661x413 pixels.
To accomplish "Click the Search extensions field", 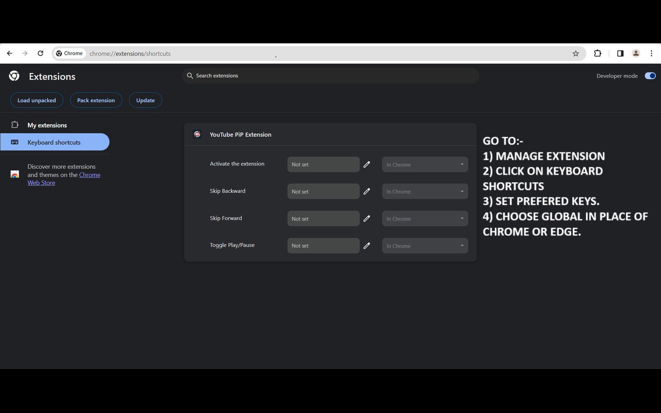I will (330, 75).
